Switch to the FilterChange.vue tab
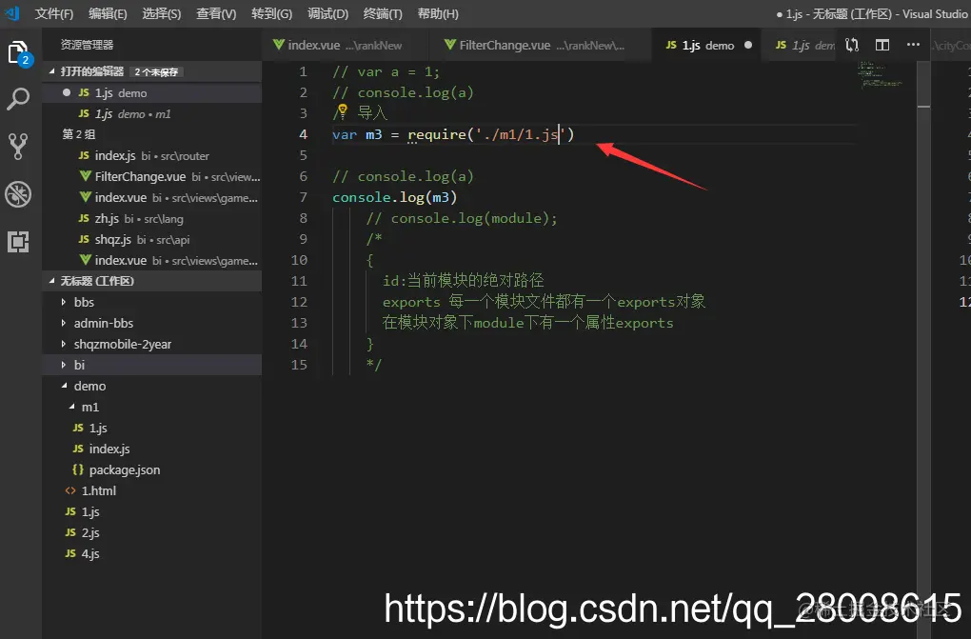Screen dimensions: 971x639 click(x=539, y=45)
